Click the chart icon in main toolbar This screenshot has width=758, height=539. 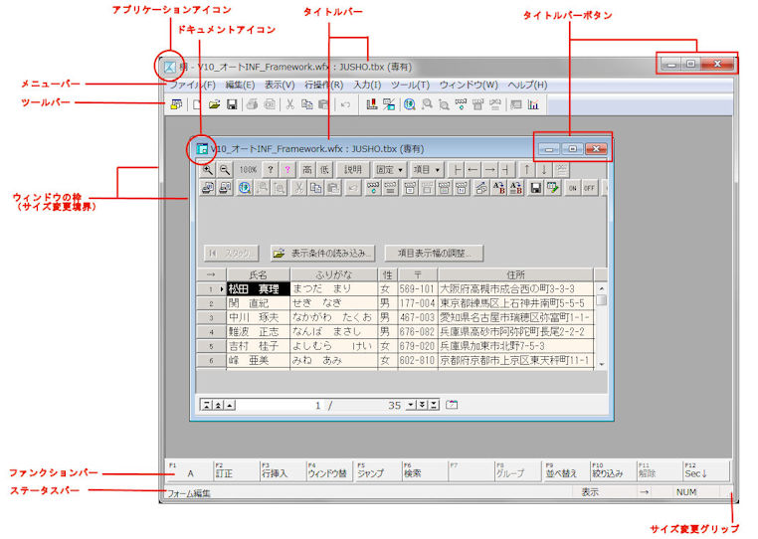(x=533, y=104)
